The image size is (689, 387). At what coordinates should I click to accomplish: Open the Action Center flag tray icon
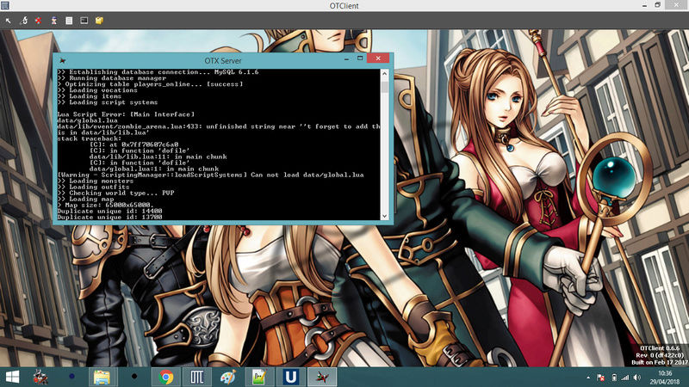[x=600, y=378]
